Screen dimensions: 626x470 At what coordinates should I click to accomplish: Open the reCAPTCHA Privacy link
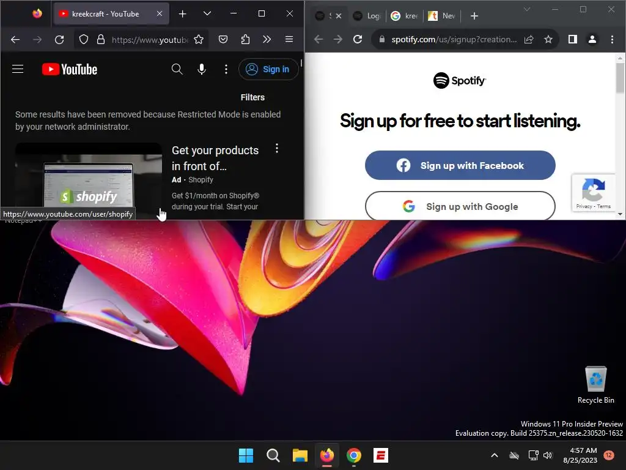584,207
